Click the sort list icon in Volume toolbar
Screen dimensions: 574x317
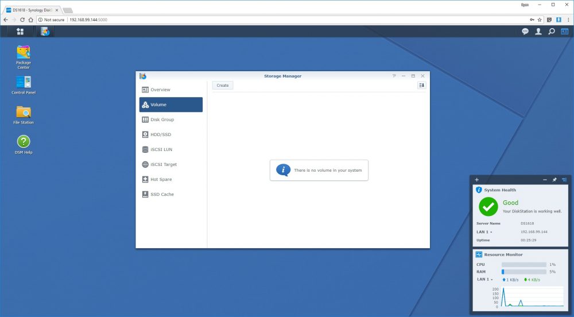[421, 86]
